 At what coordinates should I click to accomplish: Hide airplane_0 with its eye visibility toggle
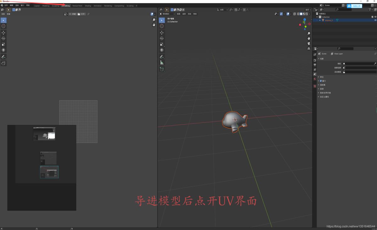coord(375,20)
